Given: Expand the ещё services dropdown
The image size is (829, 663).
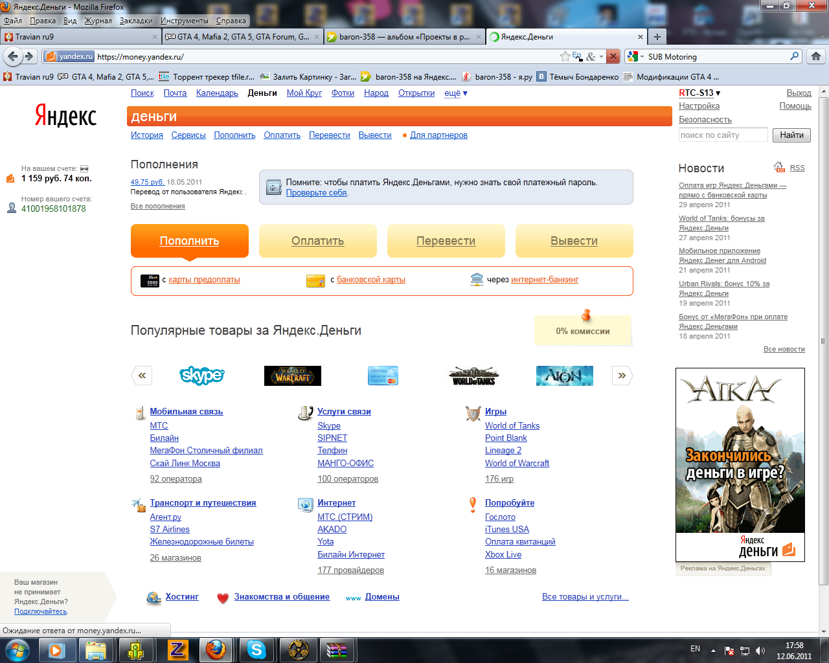Looking at the screenshot, I should [x=456, y=93].
